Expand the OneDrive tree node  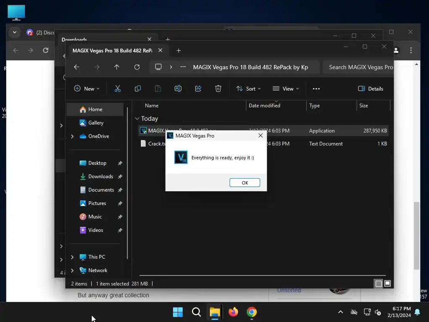(72, 136)
